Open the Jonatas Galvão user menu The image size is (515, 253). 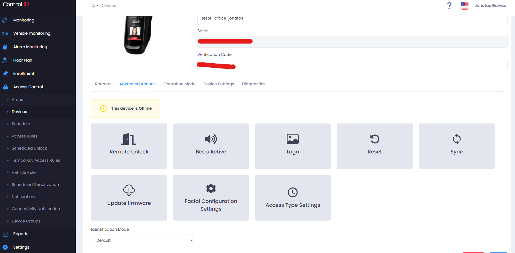(490, 5)
